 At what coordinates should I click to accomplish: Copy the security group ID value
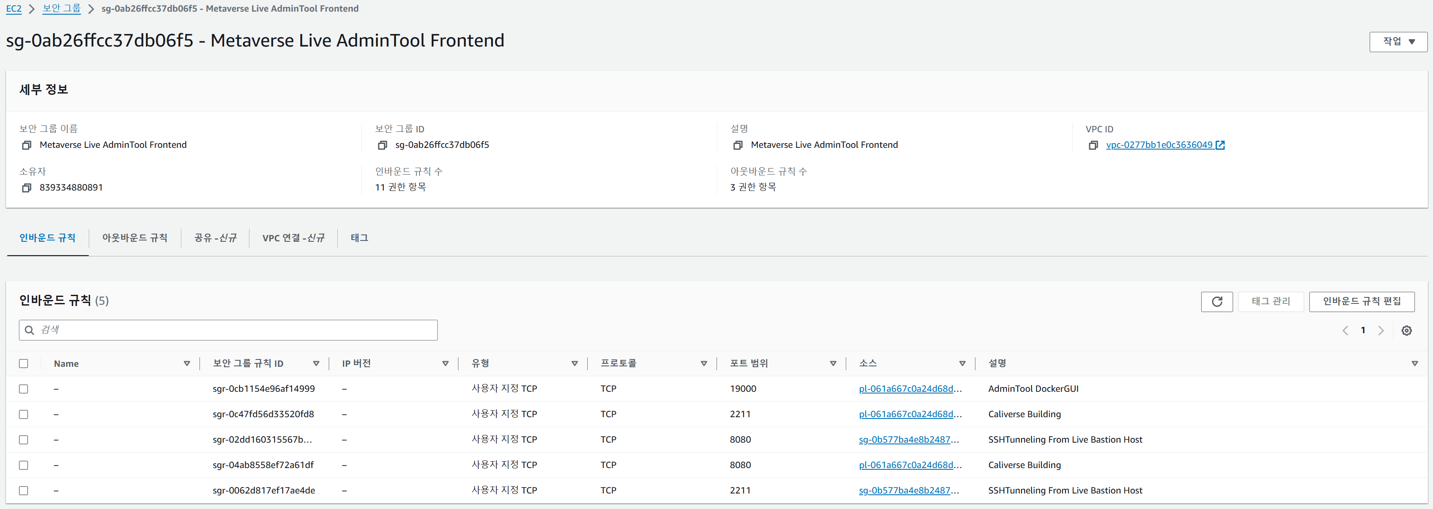tap(382, 145)
